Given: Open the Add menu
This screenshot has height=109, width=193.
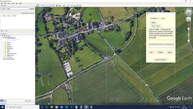Looking at the screenshot, I should [x=17, y=3].
